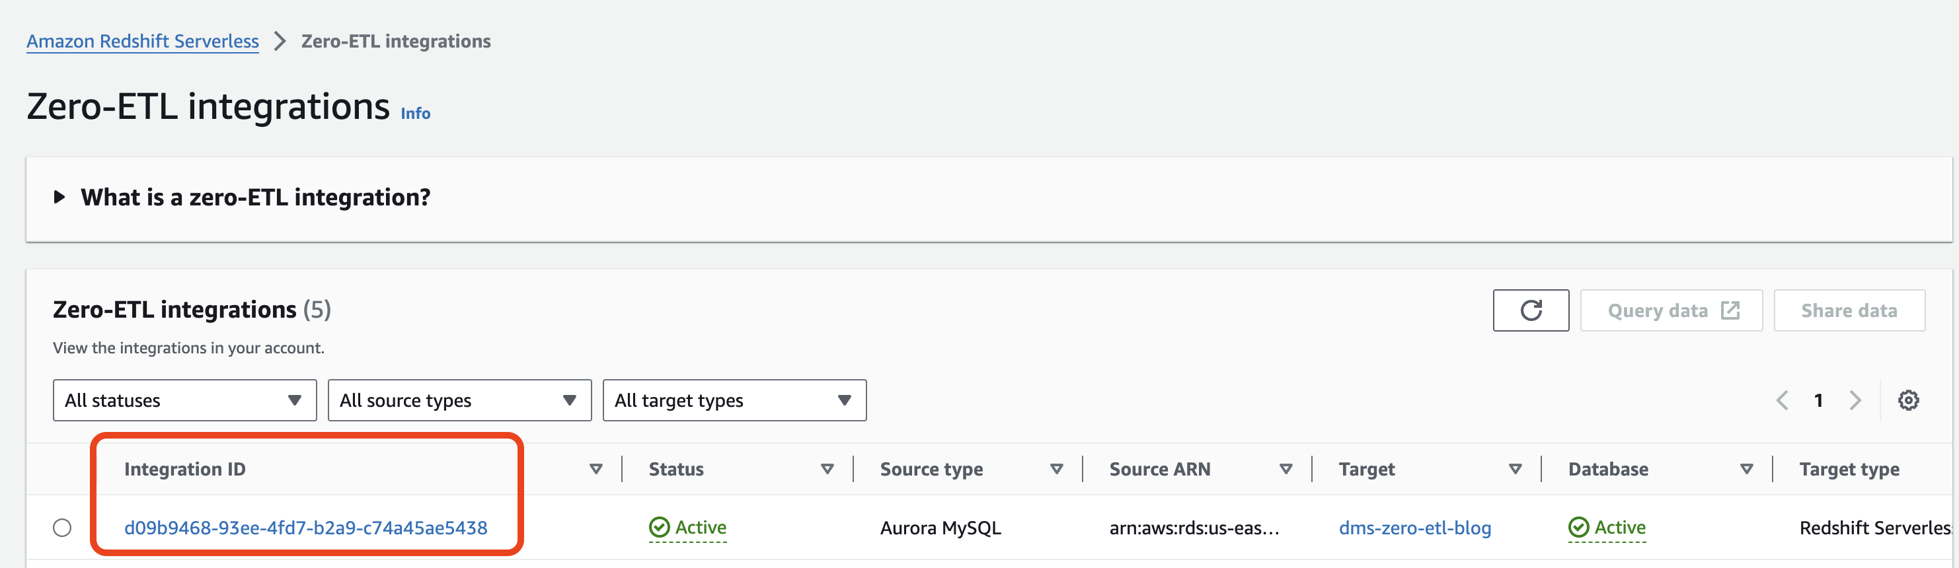This screenshot has width=1959, height=568.
Task: Sort by Source ARN column arrow
Action: (x=1286, y=469)
